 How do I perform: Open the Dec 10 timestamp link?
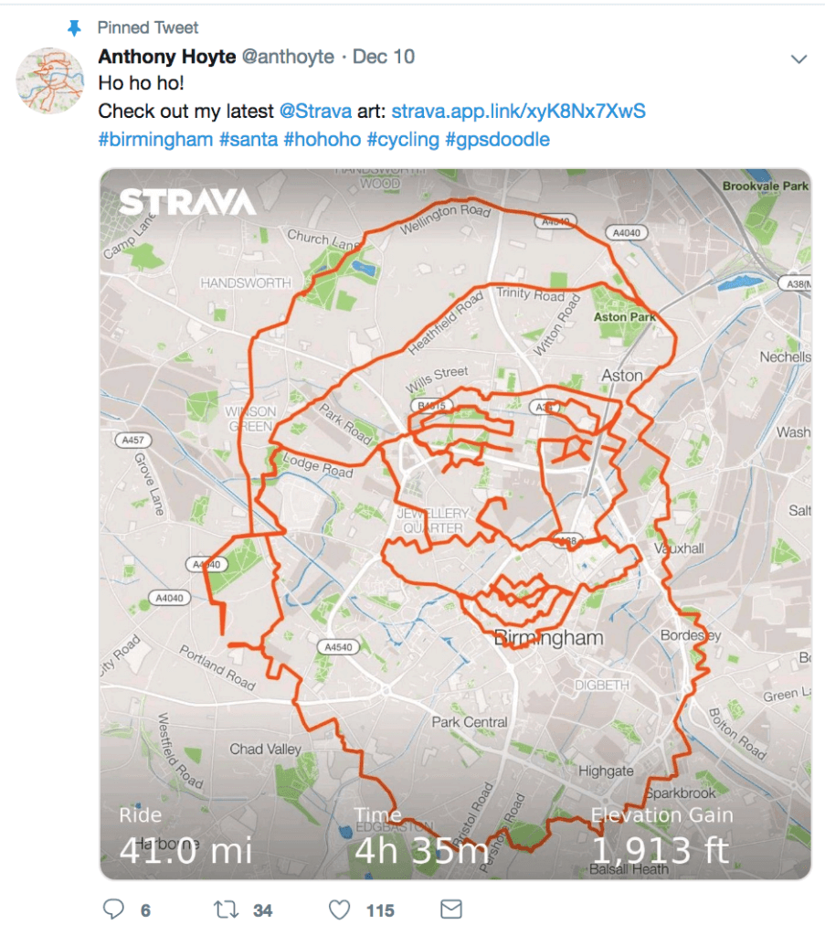(x=384, y=57)
